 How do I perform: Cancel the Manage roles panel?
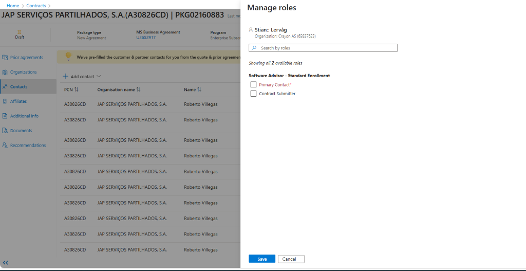(x=291, y=259)
